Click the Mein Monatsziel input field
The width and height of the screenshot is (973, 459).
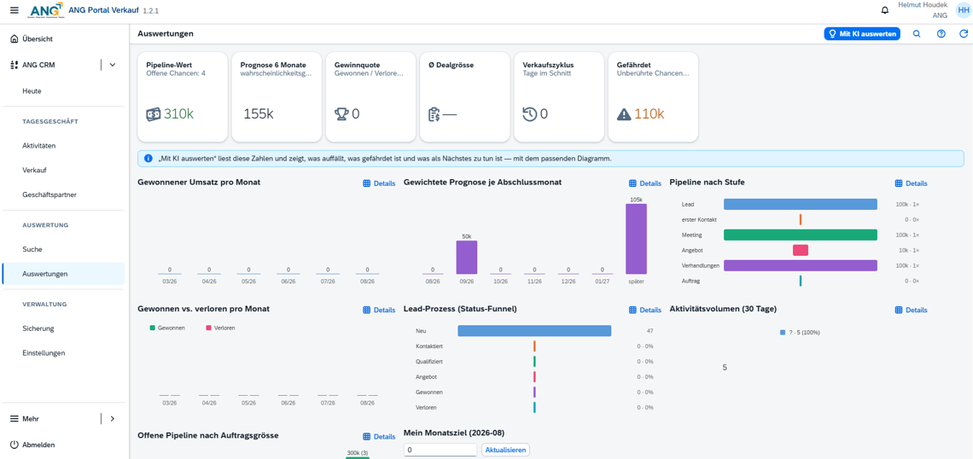tap(441, 450)
